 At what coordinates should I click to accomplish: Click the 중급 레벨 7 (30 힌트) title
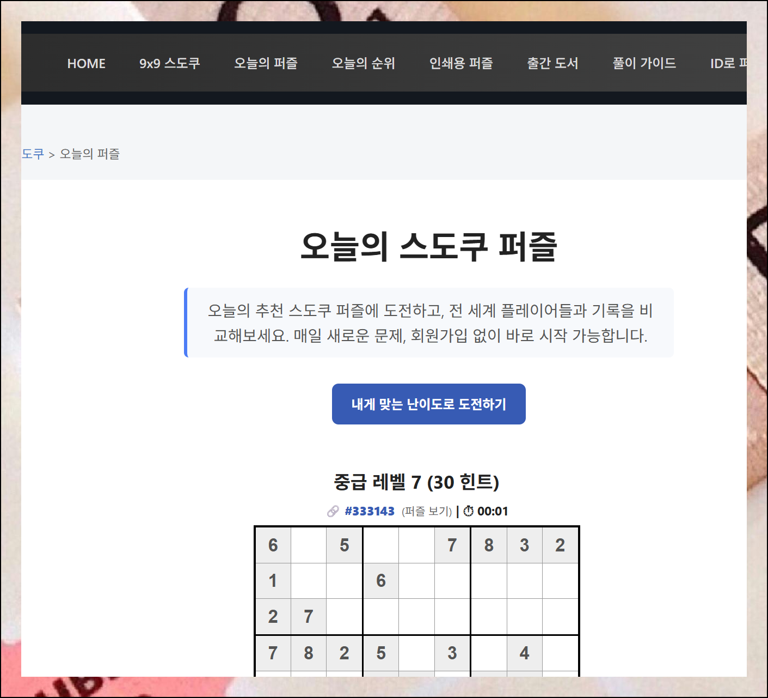pyautogui.click(x=416, y=482)
